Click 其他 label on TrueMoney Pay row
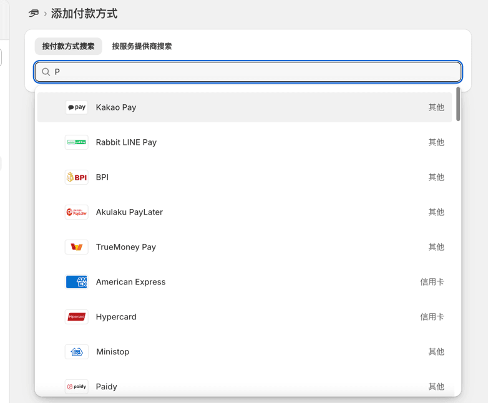Viewport: 488px width, 403px height. point(436,247)
